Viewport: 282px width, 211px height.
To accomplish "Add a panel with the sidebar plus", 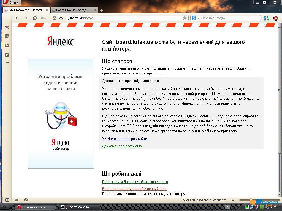I will click(x=7, y=62).
